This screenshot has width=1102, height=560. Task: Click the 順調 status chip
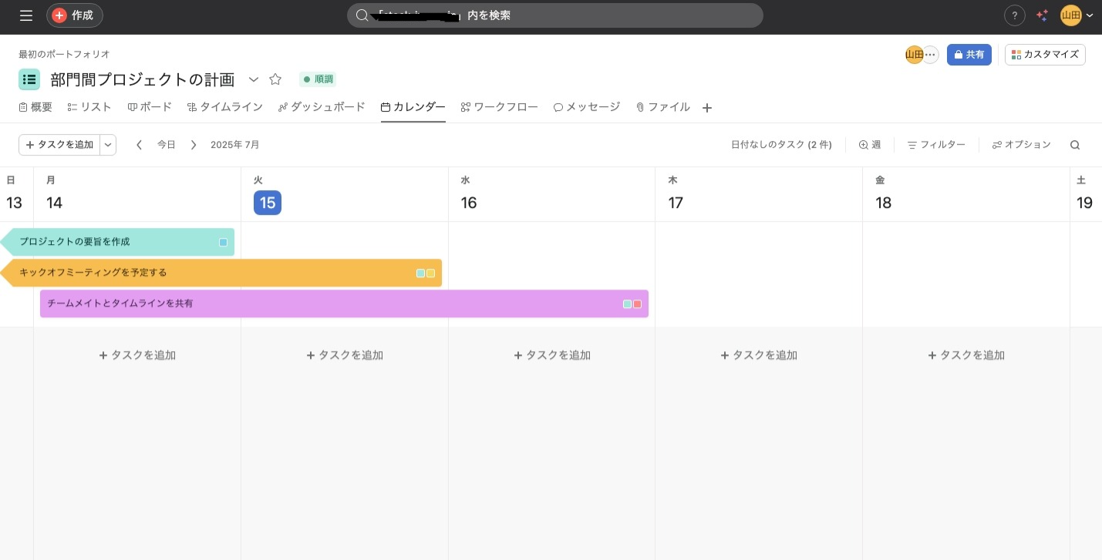(x=317, y=79)
